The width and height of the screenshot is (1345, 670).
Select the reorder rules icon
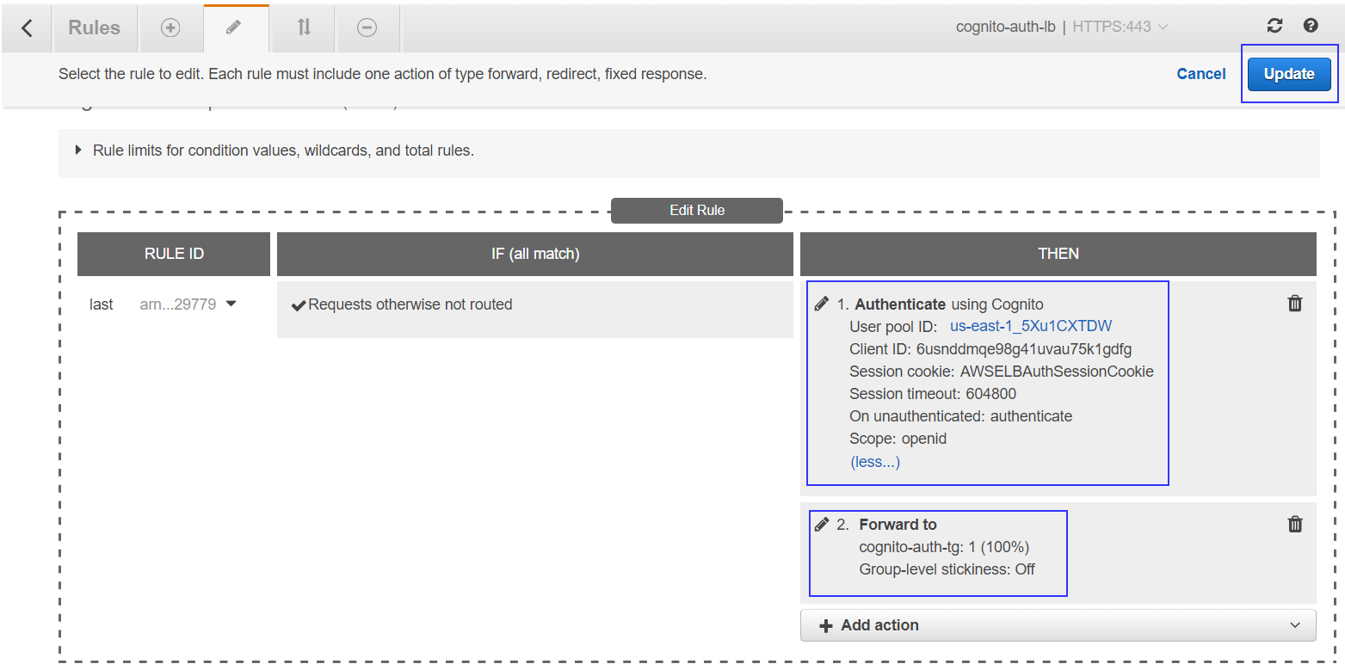[302, 28]
